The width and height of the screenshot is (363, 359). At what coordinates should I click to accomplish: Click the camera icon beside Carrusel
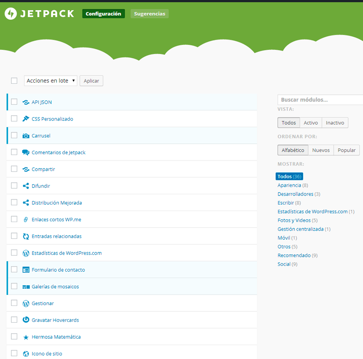coord(26,136)
